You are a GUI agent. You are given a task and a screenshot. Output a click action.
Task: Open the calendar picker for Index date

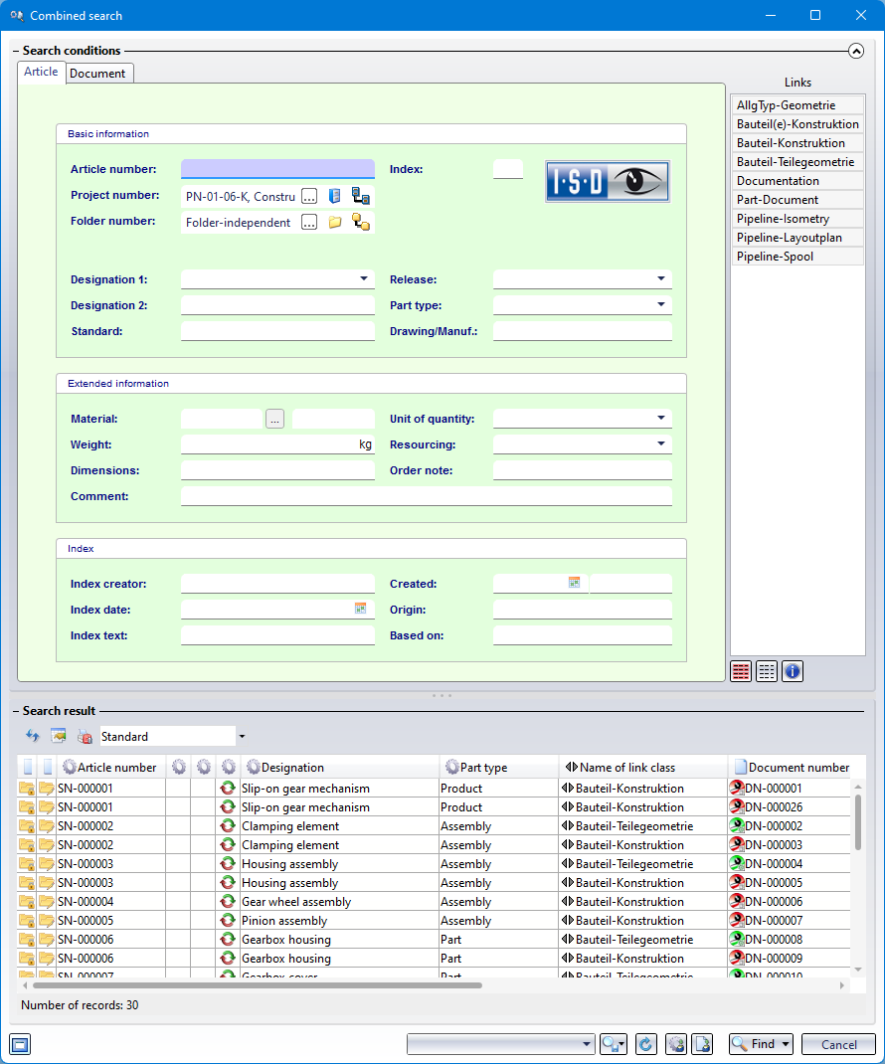tap(360, 609)
